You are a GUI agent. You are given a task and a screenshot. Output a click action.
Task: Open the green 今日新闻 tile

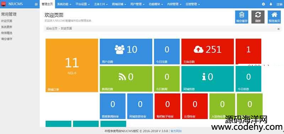pyautogui.click(x=167, y=79)
